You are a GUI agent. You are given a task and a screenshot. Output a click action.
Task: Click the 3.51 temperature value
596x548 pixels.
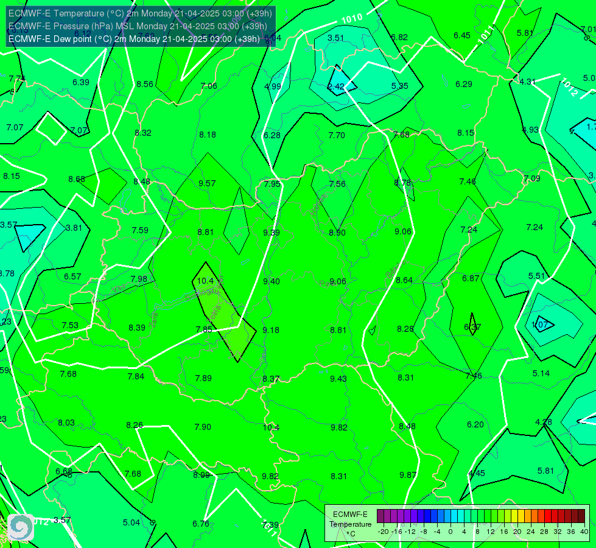335,38
